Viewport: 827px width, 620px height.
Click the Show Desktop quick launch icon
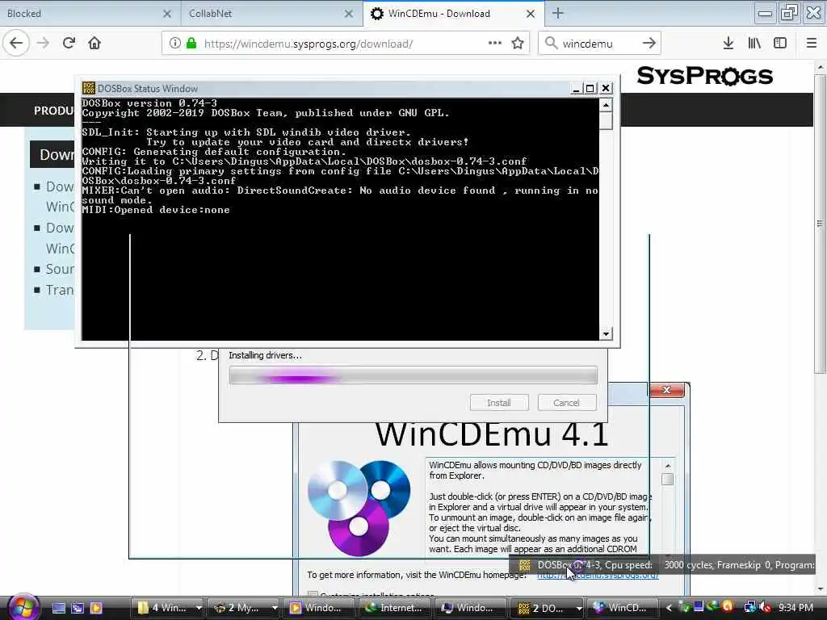(58, 608)
